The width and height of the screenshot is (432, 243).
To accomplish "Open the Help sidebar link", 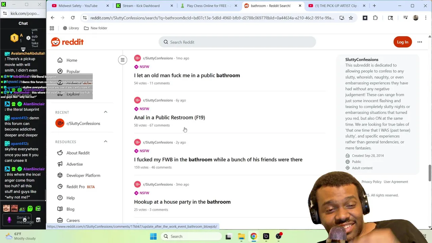I will [x=71, y=198].
